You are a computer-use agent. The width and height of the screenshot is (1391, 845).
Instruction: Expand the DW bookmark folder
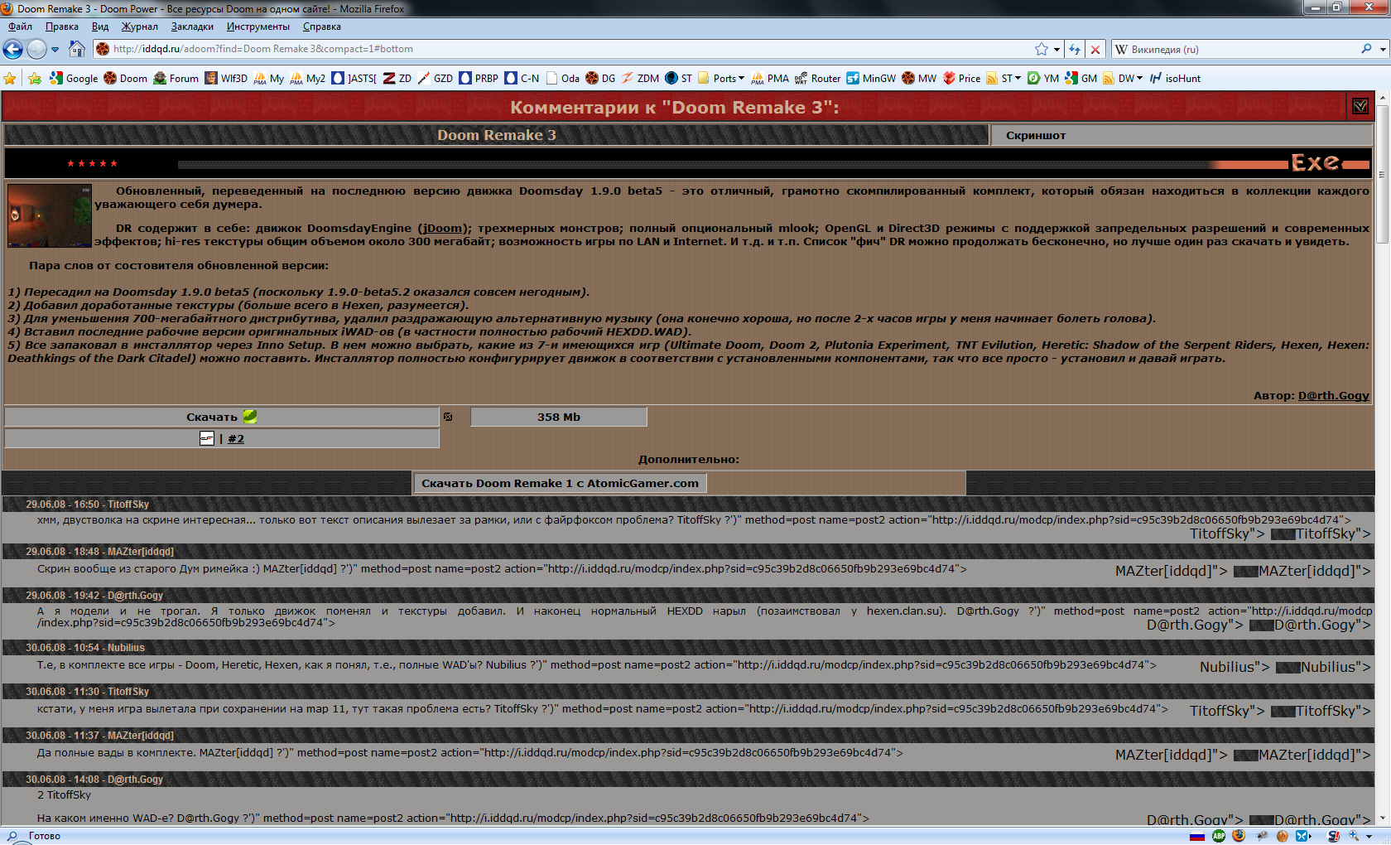[x=1129, y=79]
